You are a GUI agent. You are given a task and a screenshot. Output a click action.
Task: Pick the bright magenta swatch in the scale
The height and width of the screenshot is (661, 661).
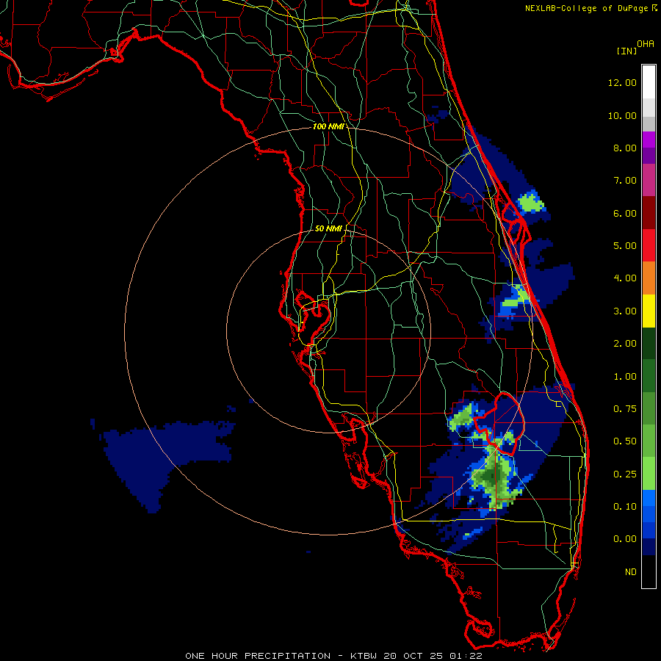649,140
